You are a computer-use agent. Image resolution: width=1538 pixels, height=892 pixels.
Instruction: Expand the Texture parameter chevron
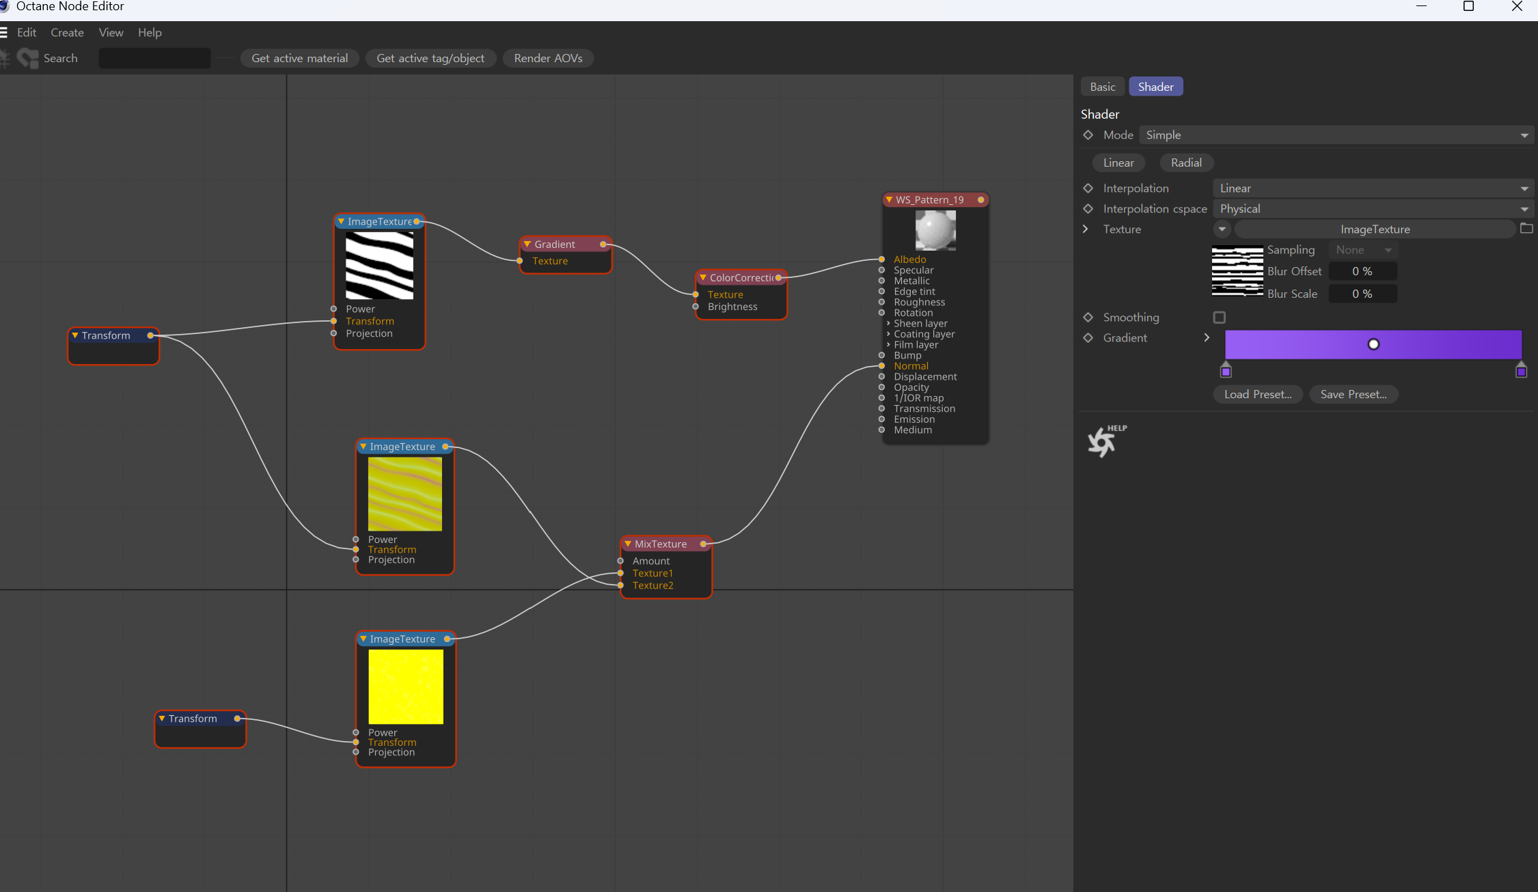(x=1086, y=229)
